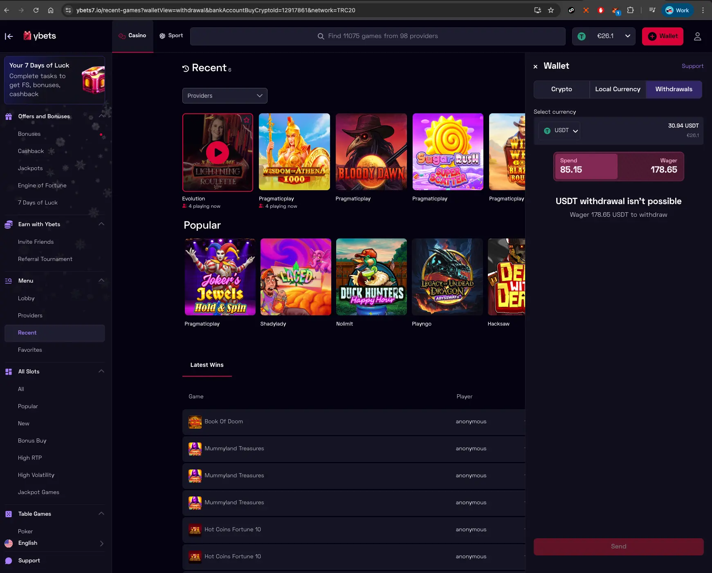Click the site info icon in address bar
Image resolution: width=712 pixels, height=573 pixels.
pyautogui.click(x=68, y=10)
